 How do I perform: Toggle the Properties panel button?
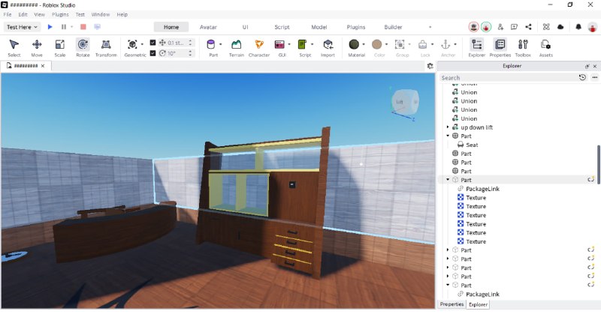click(x=500, y=48)
